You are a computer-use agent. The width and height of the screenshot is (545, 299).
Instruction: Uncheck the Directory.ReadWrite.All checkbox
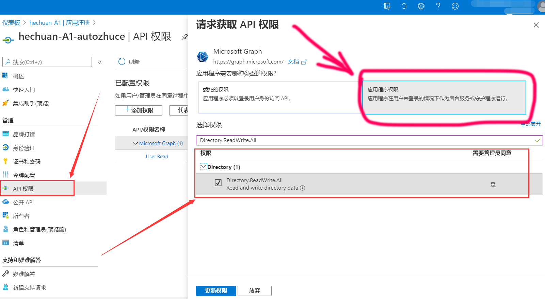pos(218,183)
